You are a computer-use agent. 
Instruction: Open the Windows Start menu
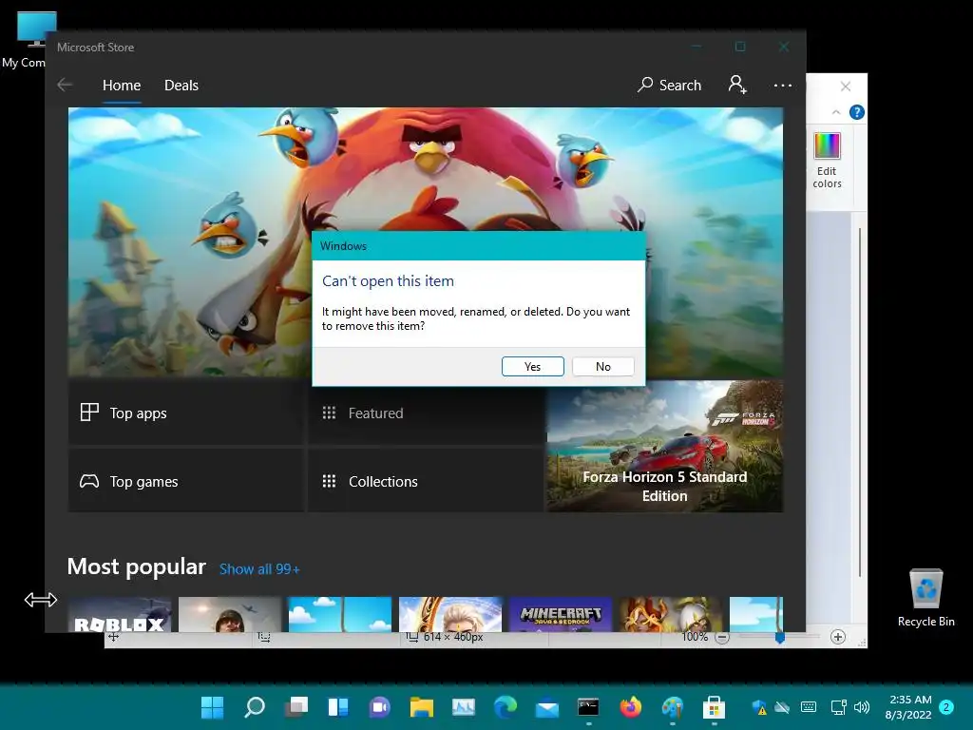pos(212,707)
